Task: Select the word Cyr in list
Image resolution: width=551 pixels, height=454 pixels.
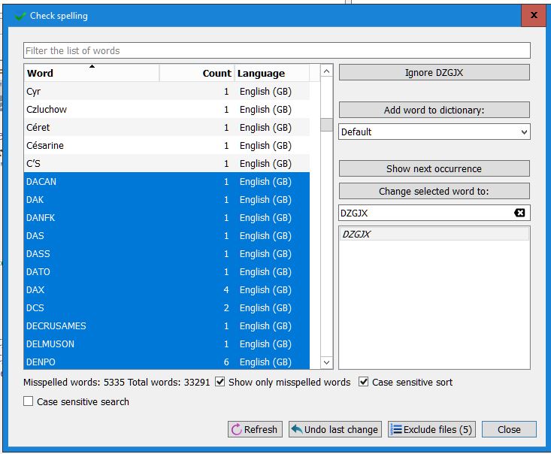Action: [167, 92]
